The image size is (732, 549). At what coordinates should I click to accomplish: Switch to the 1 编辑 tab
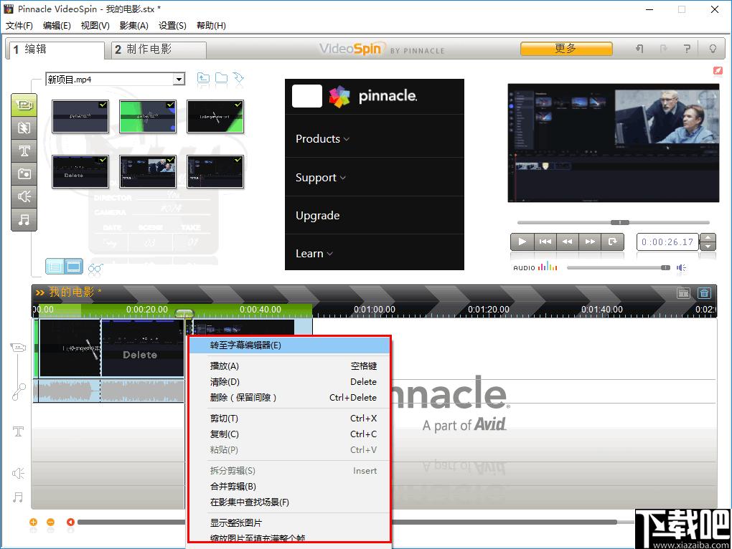pyautogui.click(x=55, y=49)
